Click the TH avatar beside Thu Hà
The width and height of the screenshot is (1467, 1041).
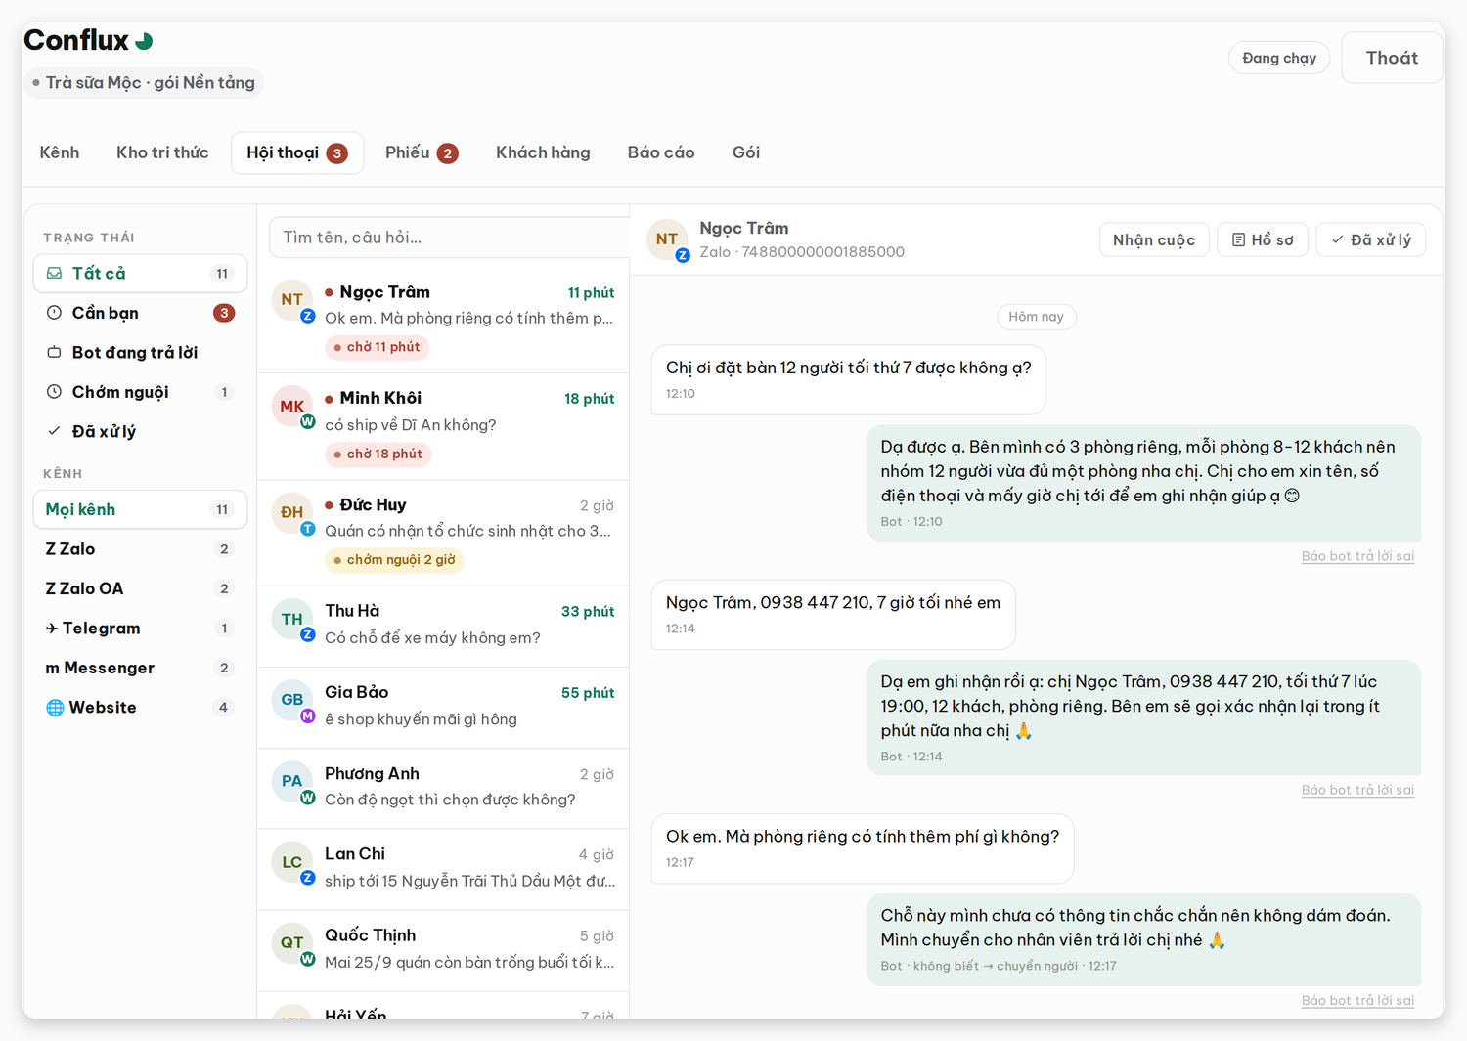click(x=291, y=619)
